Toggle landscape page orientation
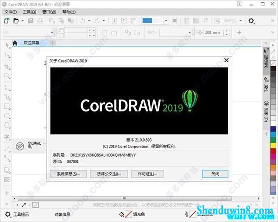278x222 pixels. pos(114,33)
